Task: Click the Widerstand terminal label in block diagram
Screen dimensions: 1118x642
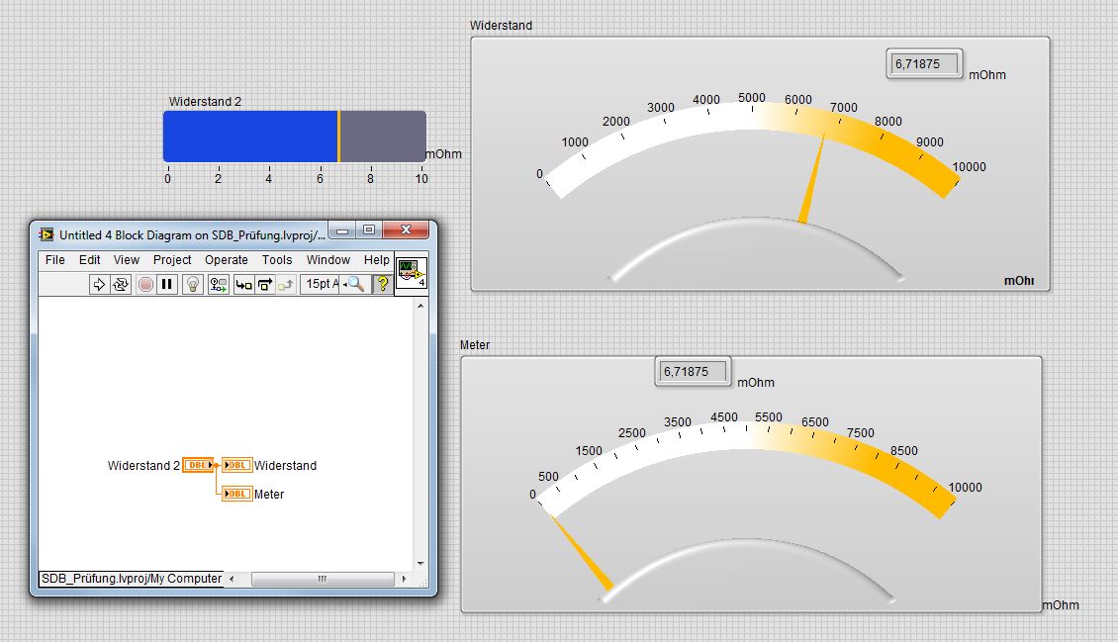Action: tap(285, 465)
